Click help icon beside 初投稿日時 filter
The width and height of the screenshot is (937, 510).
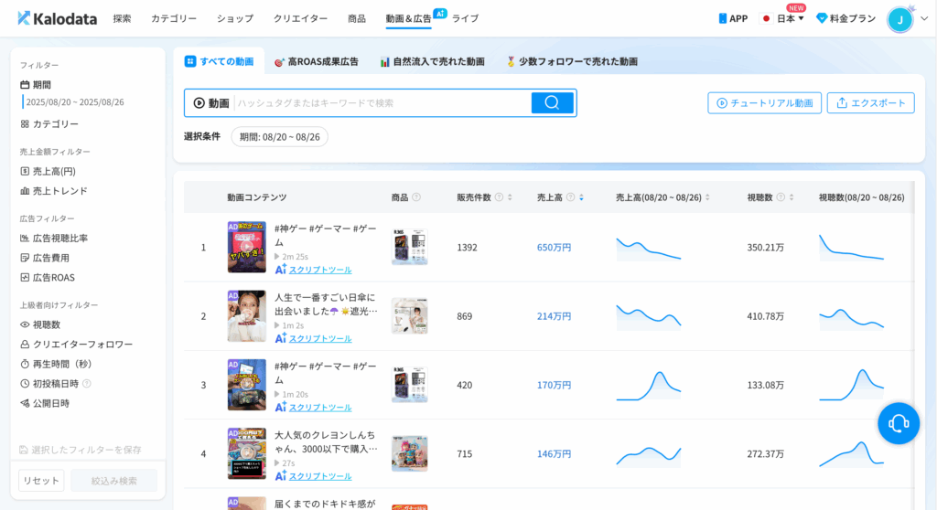[x=87, y=383]
